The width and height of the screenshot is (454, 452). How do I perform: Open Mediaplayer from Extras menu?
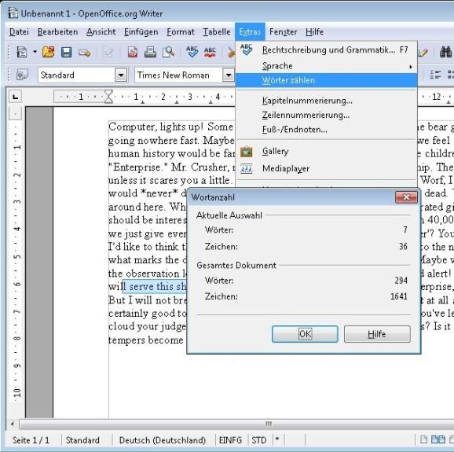click(326, 168)
